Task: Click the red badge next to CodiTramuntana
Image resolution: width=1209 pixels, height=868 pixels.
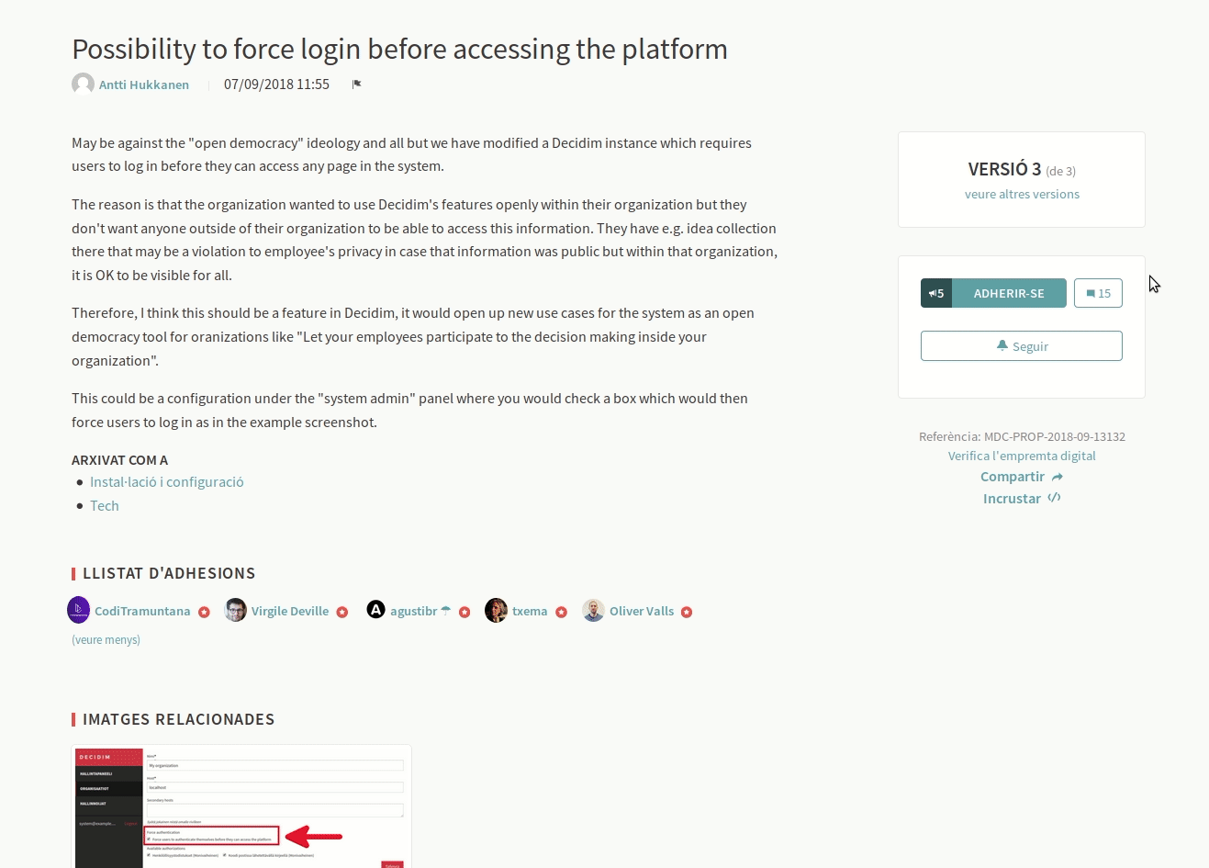Action: pos(204,612)
